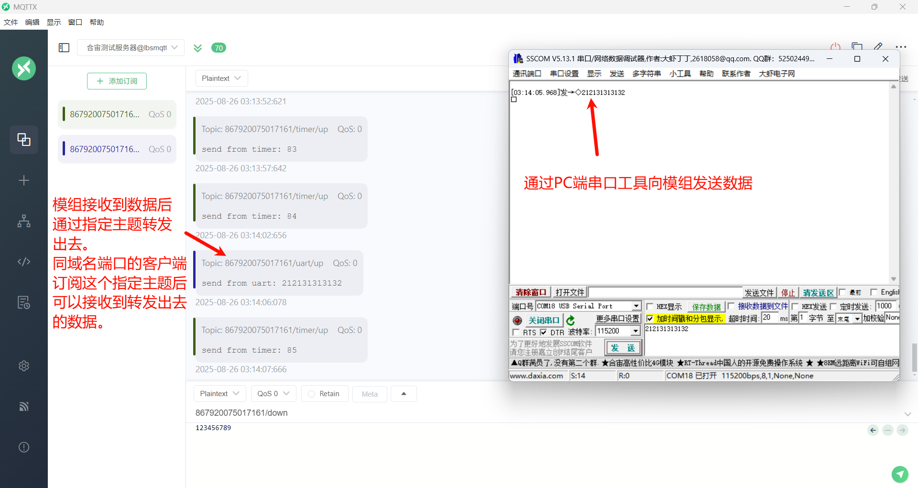Click the green send message button
Viewport: 918px width, 488px height.
[900, 474]
